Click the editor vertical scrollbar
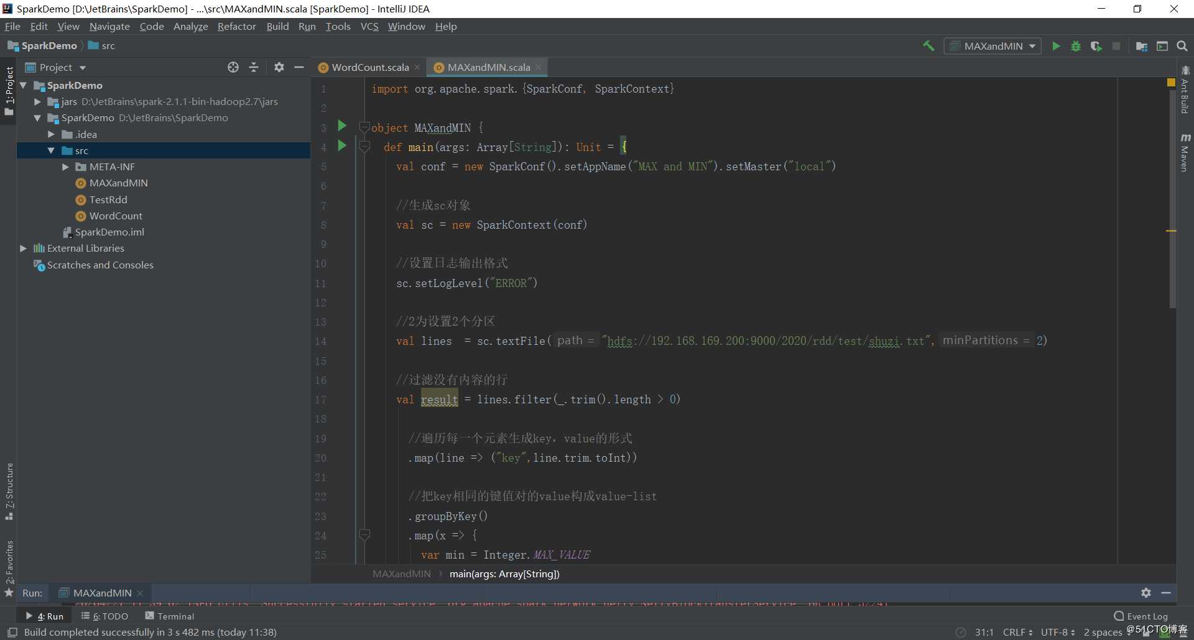 1173,199
